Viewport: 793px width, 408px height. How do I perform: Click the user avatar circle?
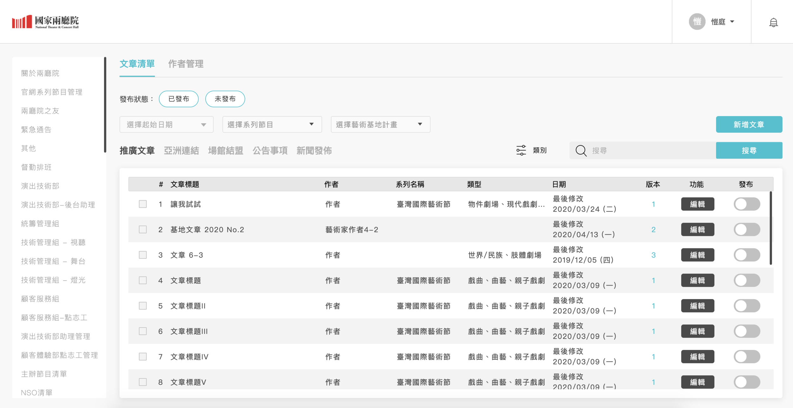(x=697, y=22)
